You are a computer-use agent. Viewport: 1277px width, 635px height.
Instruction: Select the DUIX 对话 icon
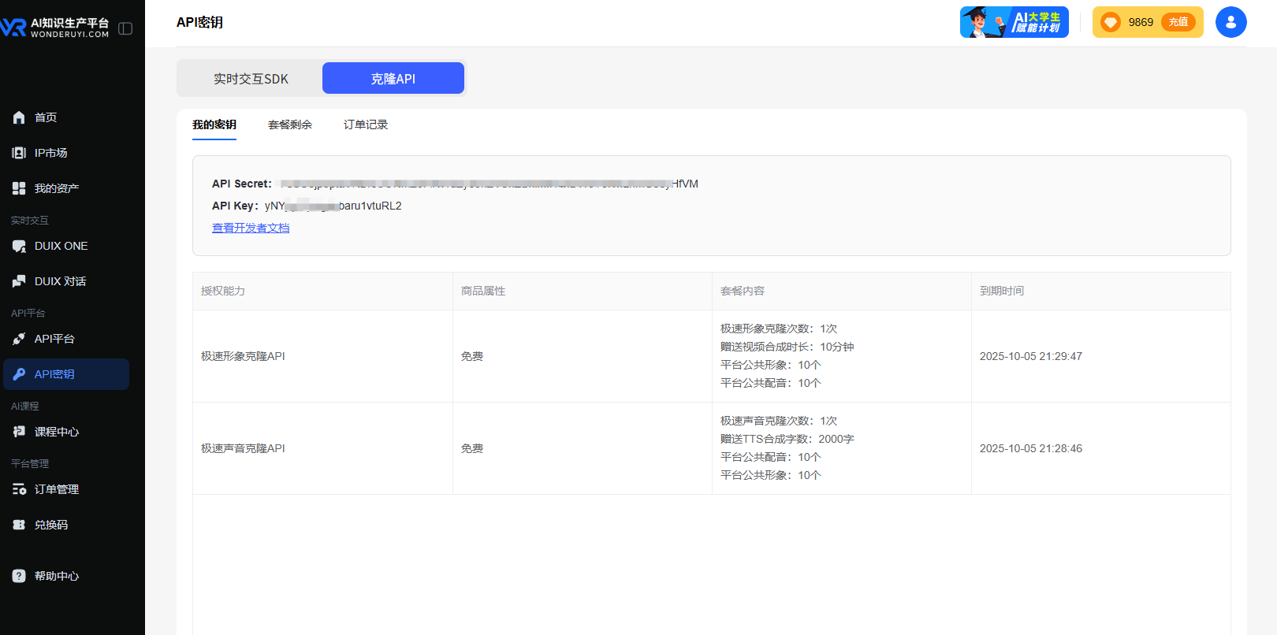19,281
